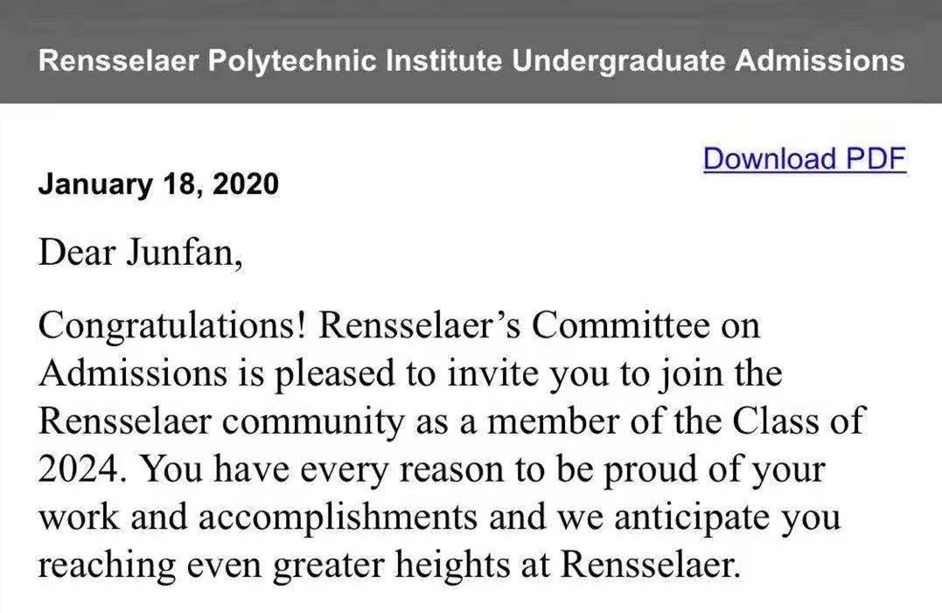Click the word Congratulations
Viewport: 942px width, 613px height.
171,327
